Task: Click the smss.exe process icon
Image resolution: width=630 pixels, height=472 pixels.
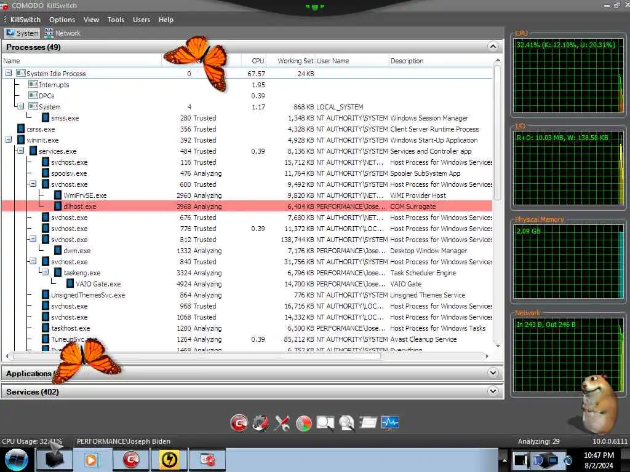Action: point(46,118)
